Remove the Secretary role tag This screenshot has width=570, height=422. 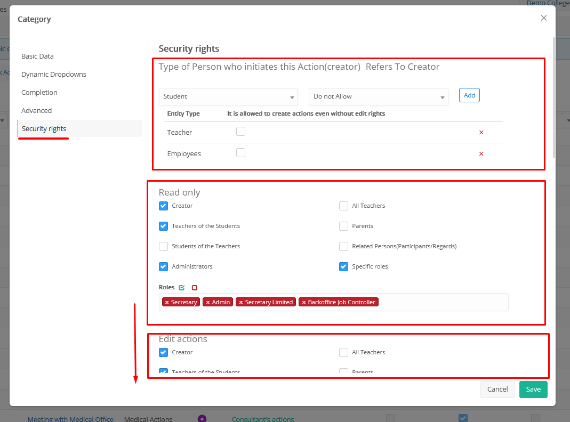point(167,302)
